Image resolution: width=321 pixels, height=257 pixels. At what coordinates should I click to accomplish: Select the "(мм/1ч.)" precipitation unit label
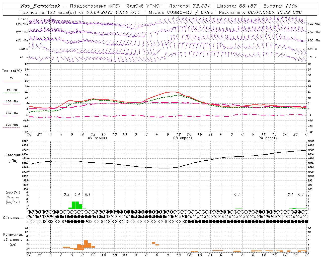pyautogui.click(x=13, y=202)
